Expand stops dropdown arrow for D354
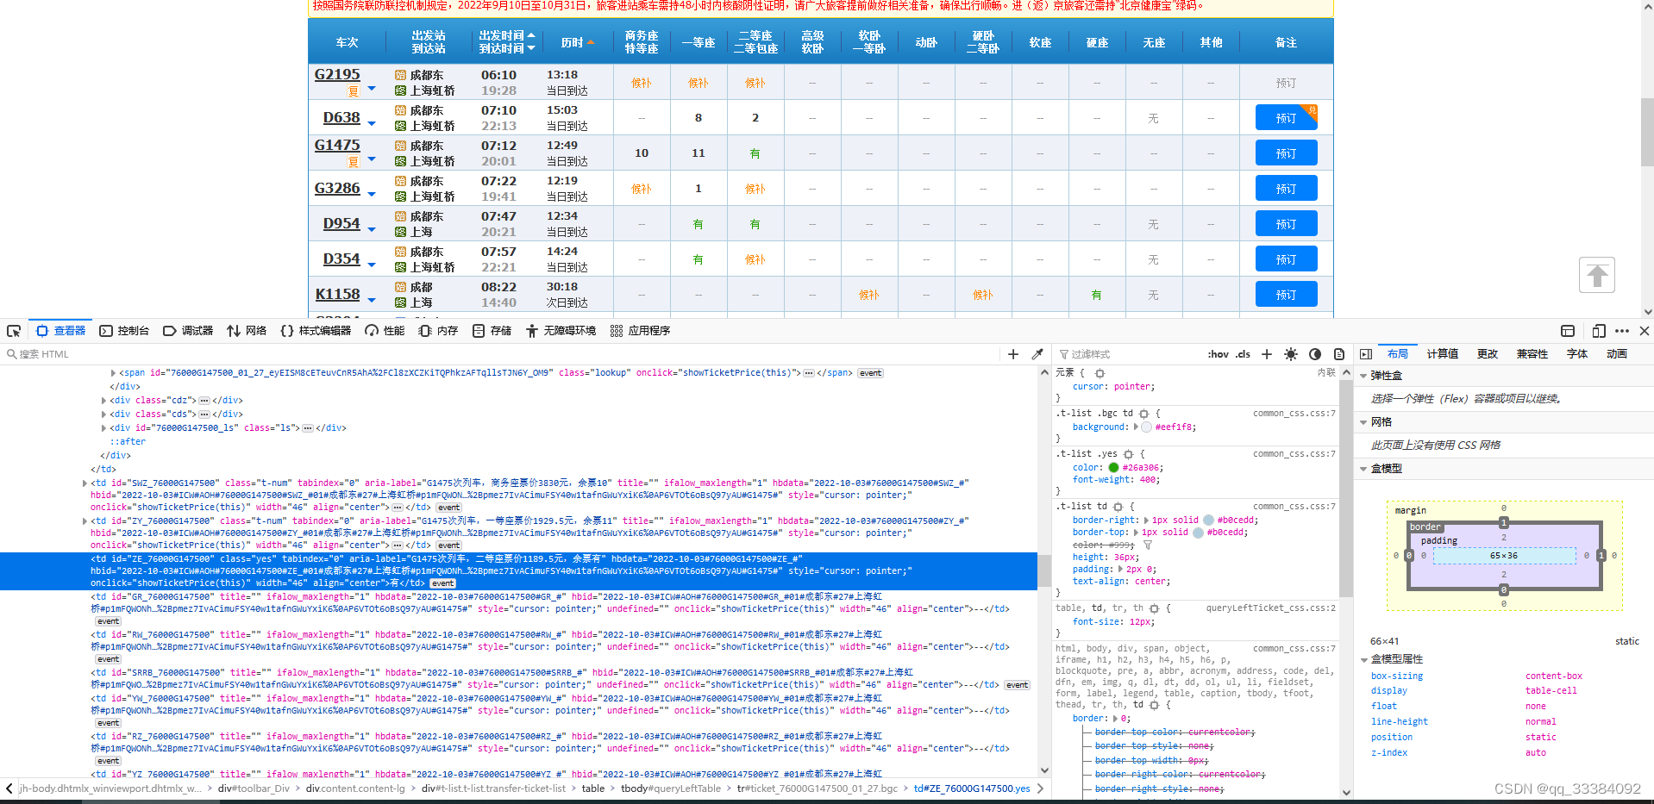Viewport: 1654px width, 804px height. pyautogui.click(x=372, y=265)
